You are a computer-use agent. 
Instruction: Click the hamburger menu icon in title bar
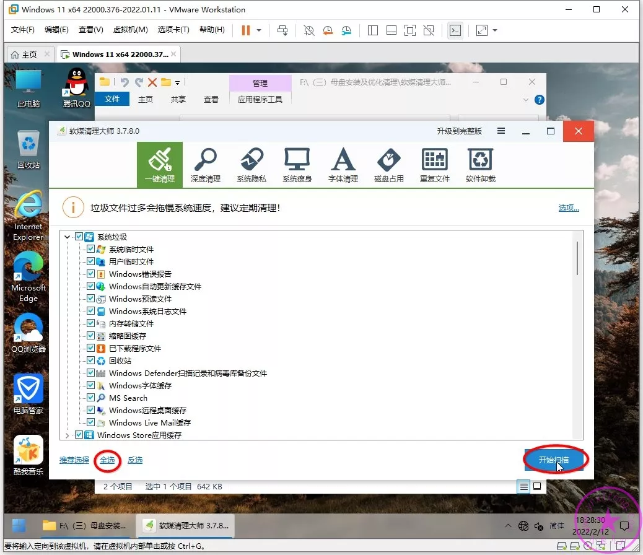point(501,131)
